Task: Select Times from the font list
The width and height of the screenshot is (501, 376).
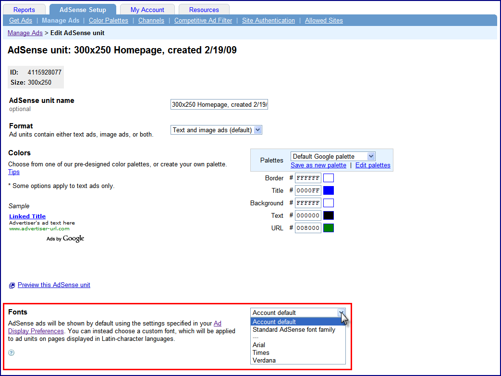Action: coord(298,352)
